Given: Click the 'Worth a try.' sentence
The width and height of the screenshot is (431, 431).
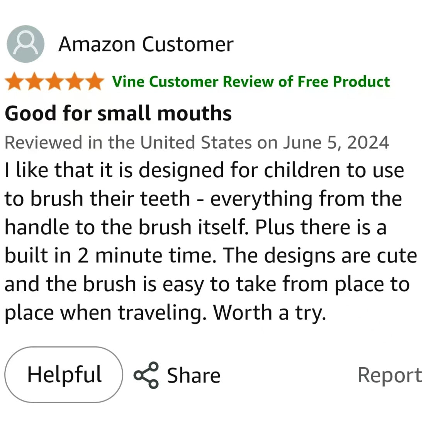Looking at the screenshot, I should (270, 312).
